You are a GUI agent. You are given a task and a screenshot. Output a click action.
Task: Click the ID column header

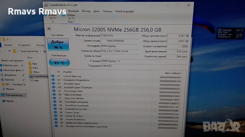(59, 72)
